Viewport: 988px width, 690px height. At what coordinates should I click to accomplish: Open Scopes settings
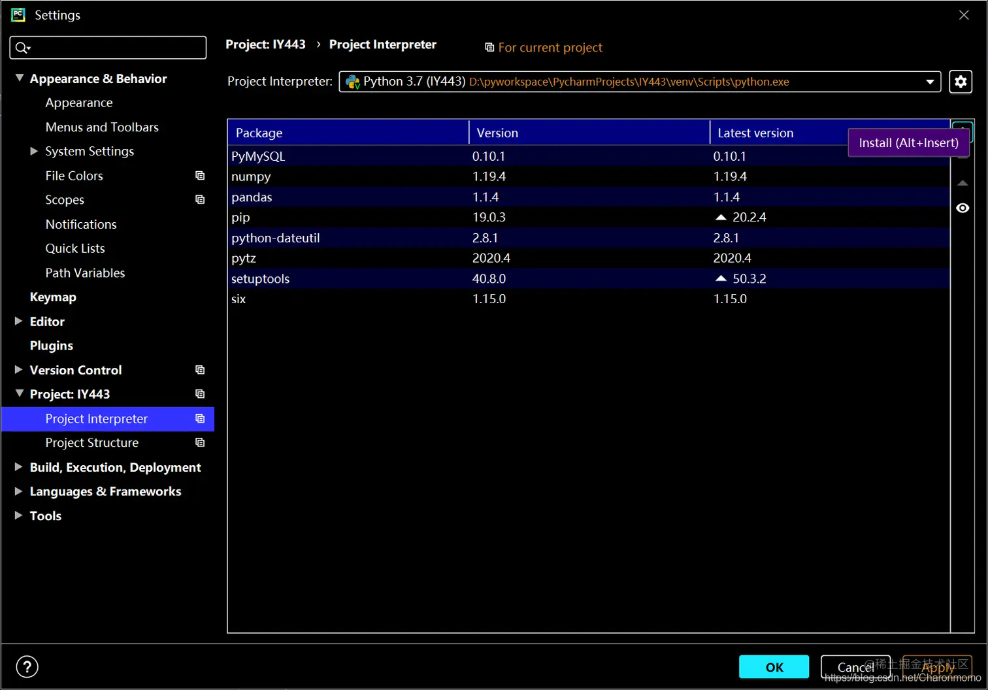click(65, 199)
